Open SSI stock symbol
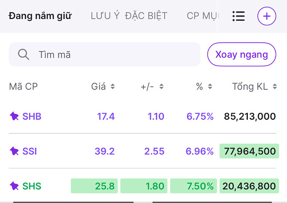Screen dimensions: 287x203 [x=30, y=152]
